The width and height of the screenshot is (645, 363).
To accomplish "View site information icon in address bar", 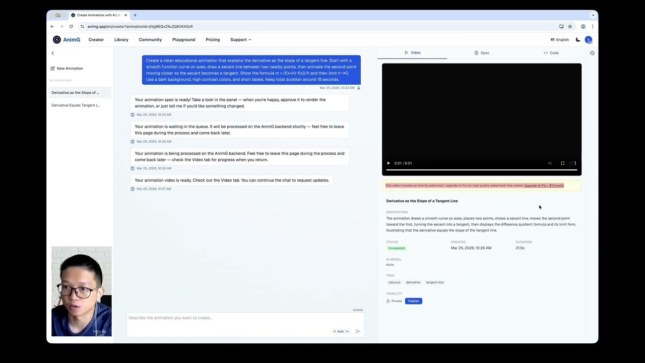I will (x=82, y=26).
